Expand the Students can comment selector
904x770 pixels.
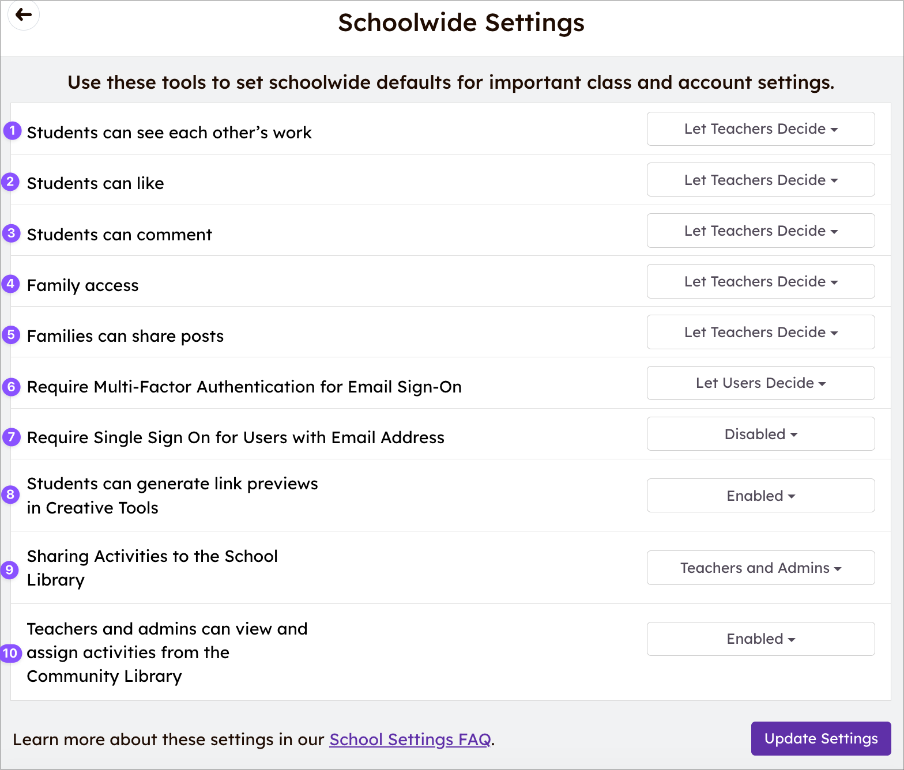click(x=760, y=231)
